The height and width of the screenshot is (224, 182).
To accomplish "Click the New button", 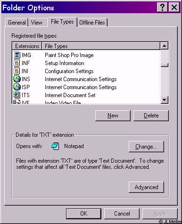I will point(113,116).
